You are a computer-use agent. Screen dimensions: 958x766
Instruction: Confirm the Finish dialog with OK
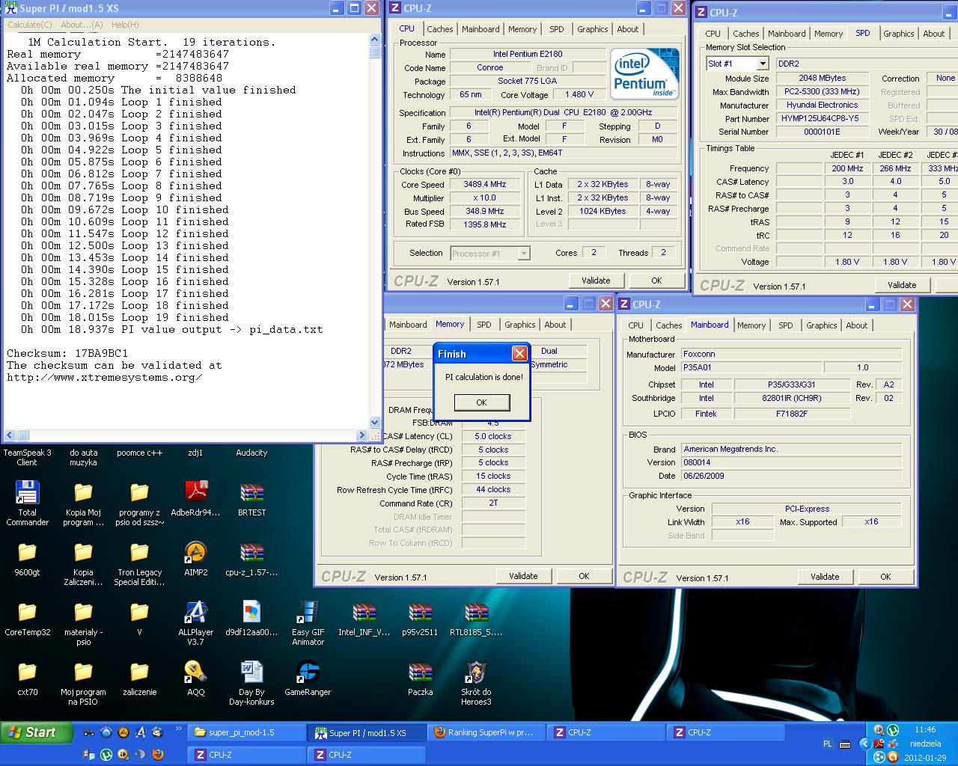pos(482,402)
